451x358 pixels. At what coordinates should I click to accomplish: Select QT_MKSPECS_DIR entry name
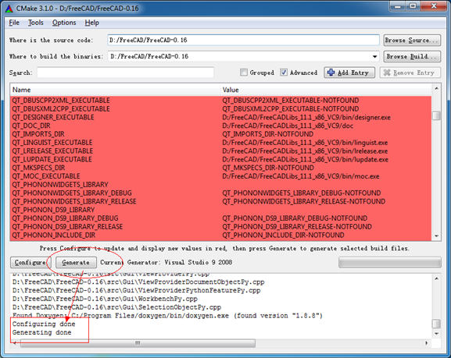pyautogui.click(x=38, y=168)
